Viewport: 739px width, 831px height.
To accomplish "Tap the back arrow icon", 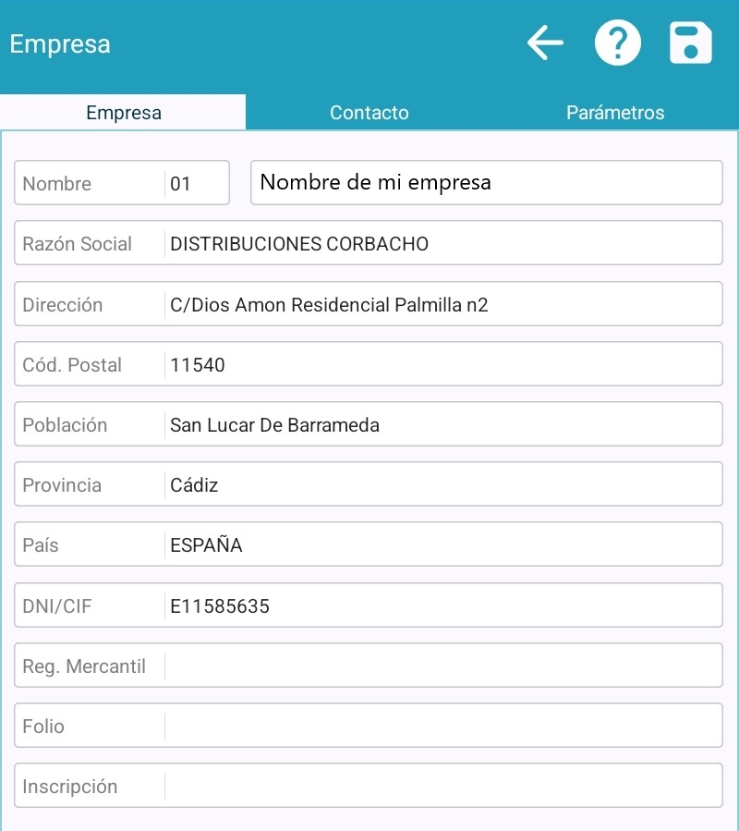I will [x=545, y=43].
